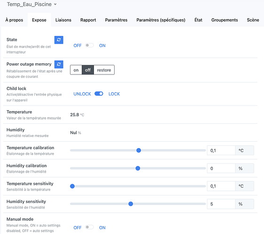This screenshot has height=234, width=264.
Task: Click the Temperature sensitivity slider handle
Action: click(x=72, y=186)
